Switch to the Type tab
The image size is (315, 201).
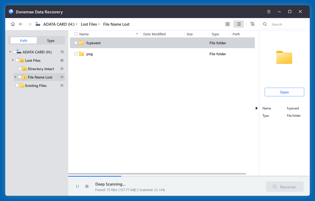(x=50, y=41)
